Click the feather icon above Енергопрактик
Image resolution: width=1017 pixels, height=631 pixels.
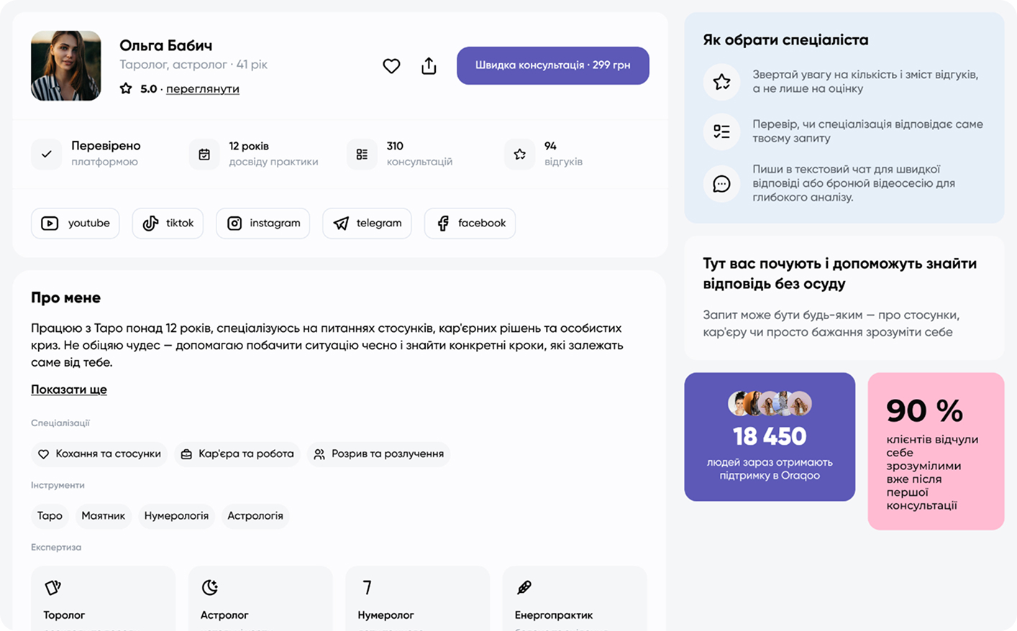524,587
